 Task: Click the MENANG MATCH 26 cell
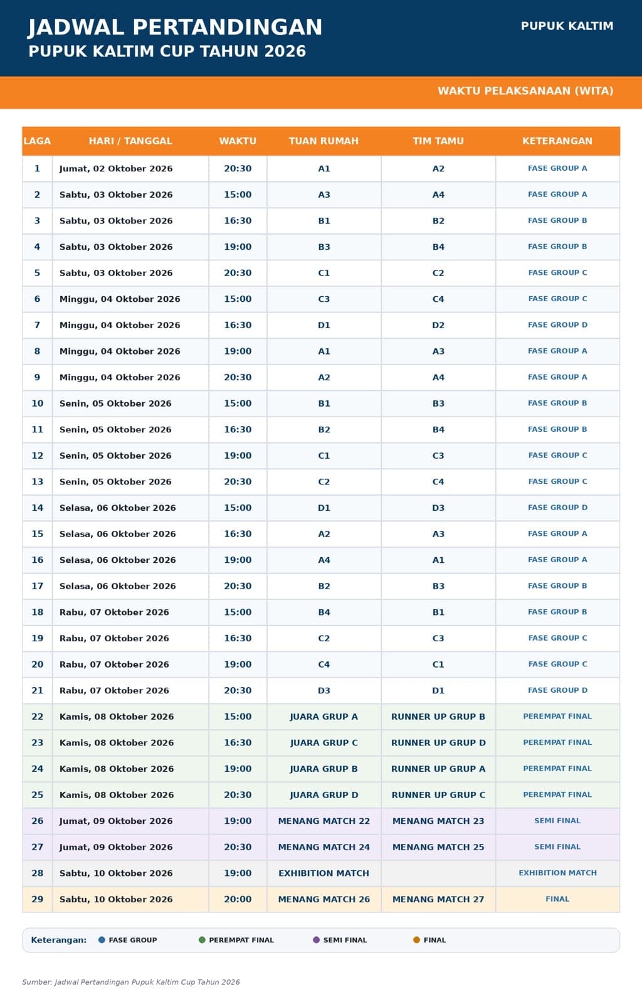(x=324, y=899)
